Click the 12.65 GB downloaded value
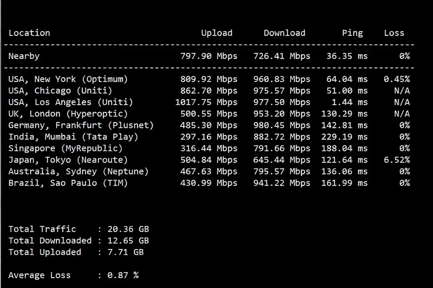Image resolution: width=433 pixels, height=288 pixels. pos(128,241)
